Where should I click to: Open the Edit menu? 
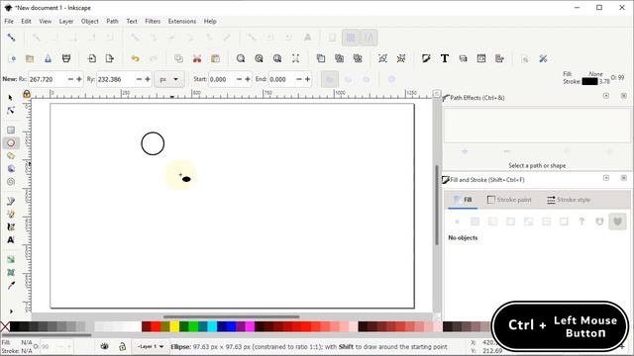pos(27,21)
